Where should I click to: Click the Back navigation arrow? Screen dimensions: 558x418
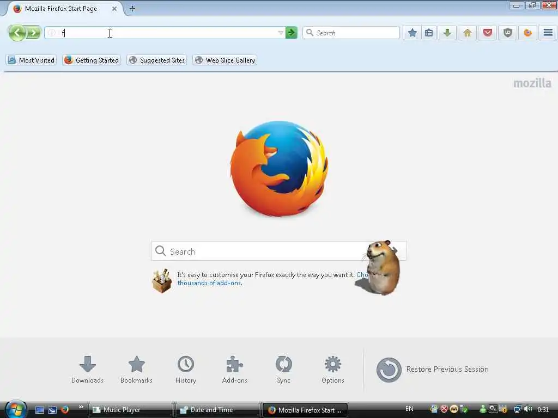click(17, 33)
